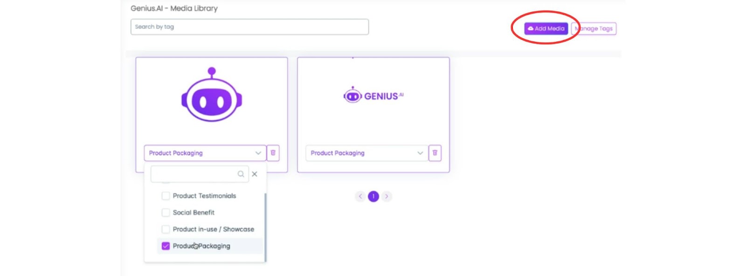Select page 1 in pagination
Screen dimensions: 746x276
click(x=373, y=196)
